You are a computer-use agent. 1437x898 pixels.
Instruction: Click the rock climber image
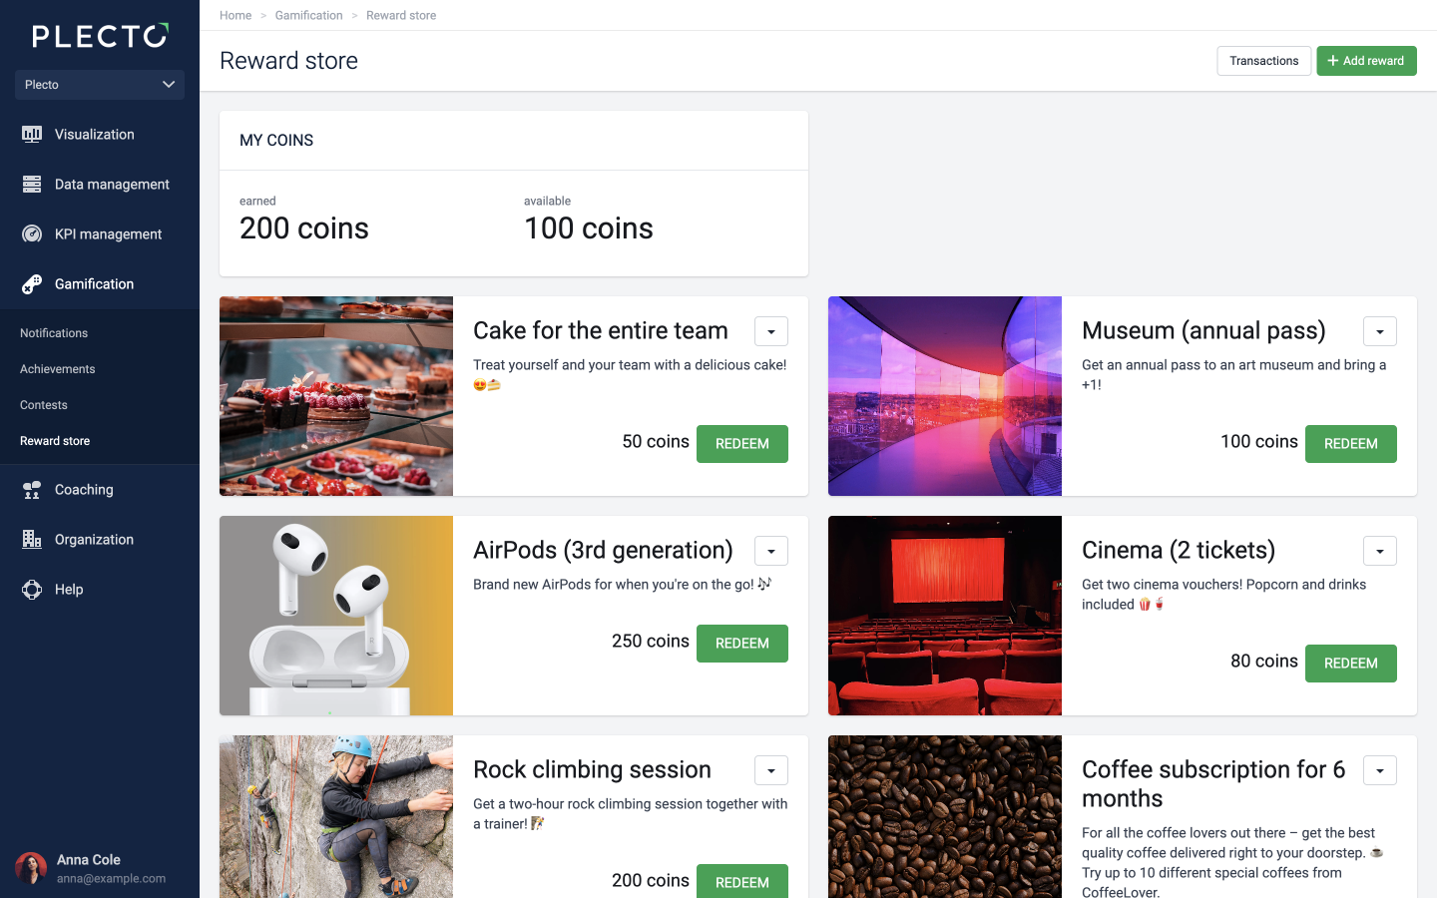pyautogui.click(x=336, y=816)
